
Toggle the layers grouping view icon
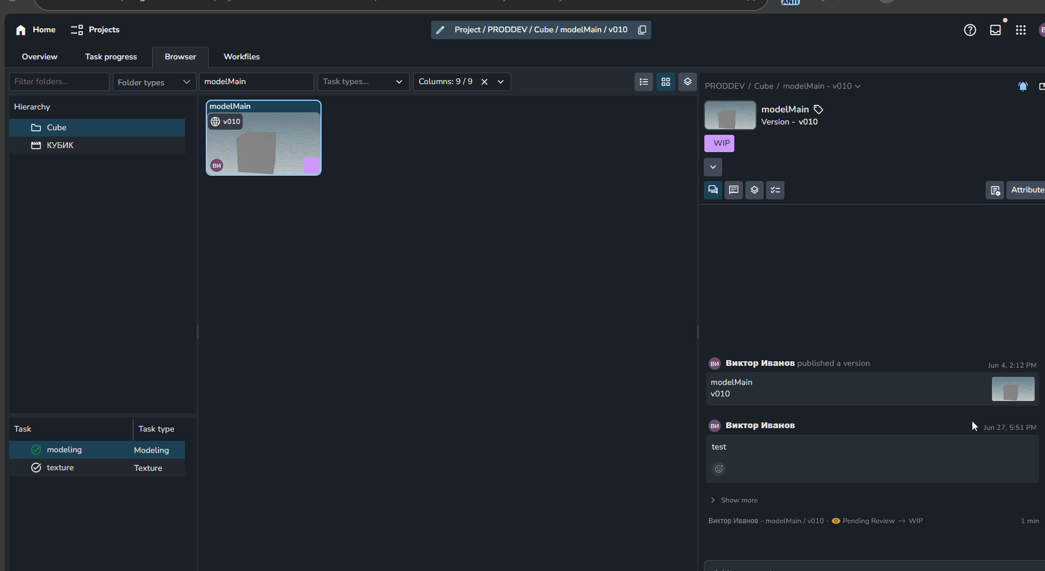pos(688,82)
